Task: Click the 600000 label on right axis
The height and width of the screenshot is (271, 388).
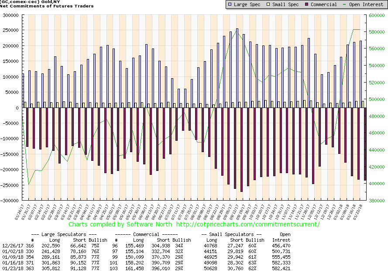Action: (375, 15)
